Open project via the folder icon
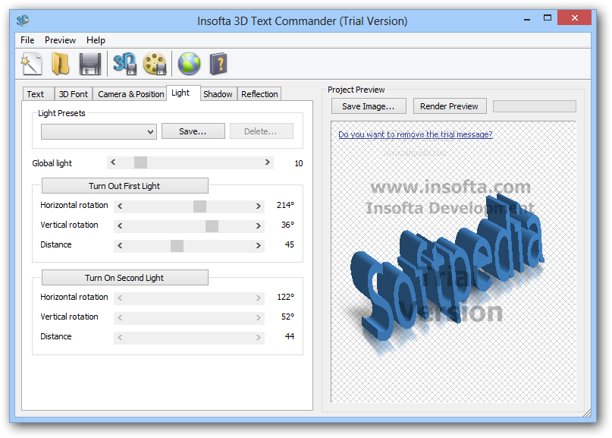This screenshot has height=438, width=612. [x=61, y=64]
